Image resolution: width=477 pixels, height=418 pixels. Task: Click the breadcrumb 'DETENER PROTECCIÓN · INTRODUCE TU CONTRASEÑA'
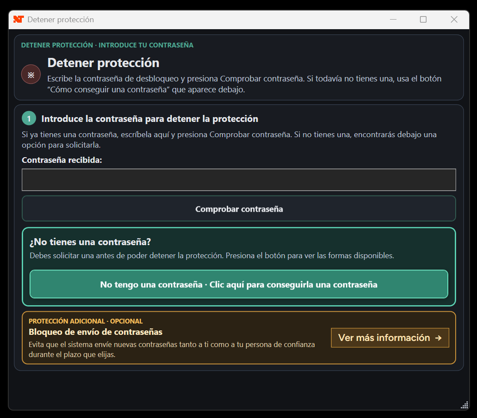point(107,45)
